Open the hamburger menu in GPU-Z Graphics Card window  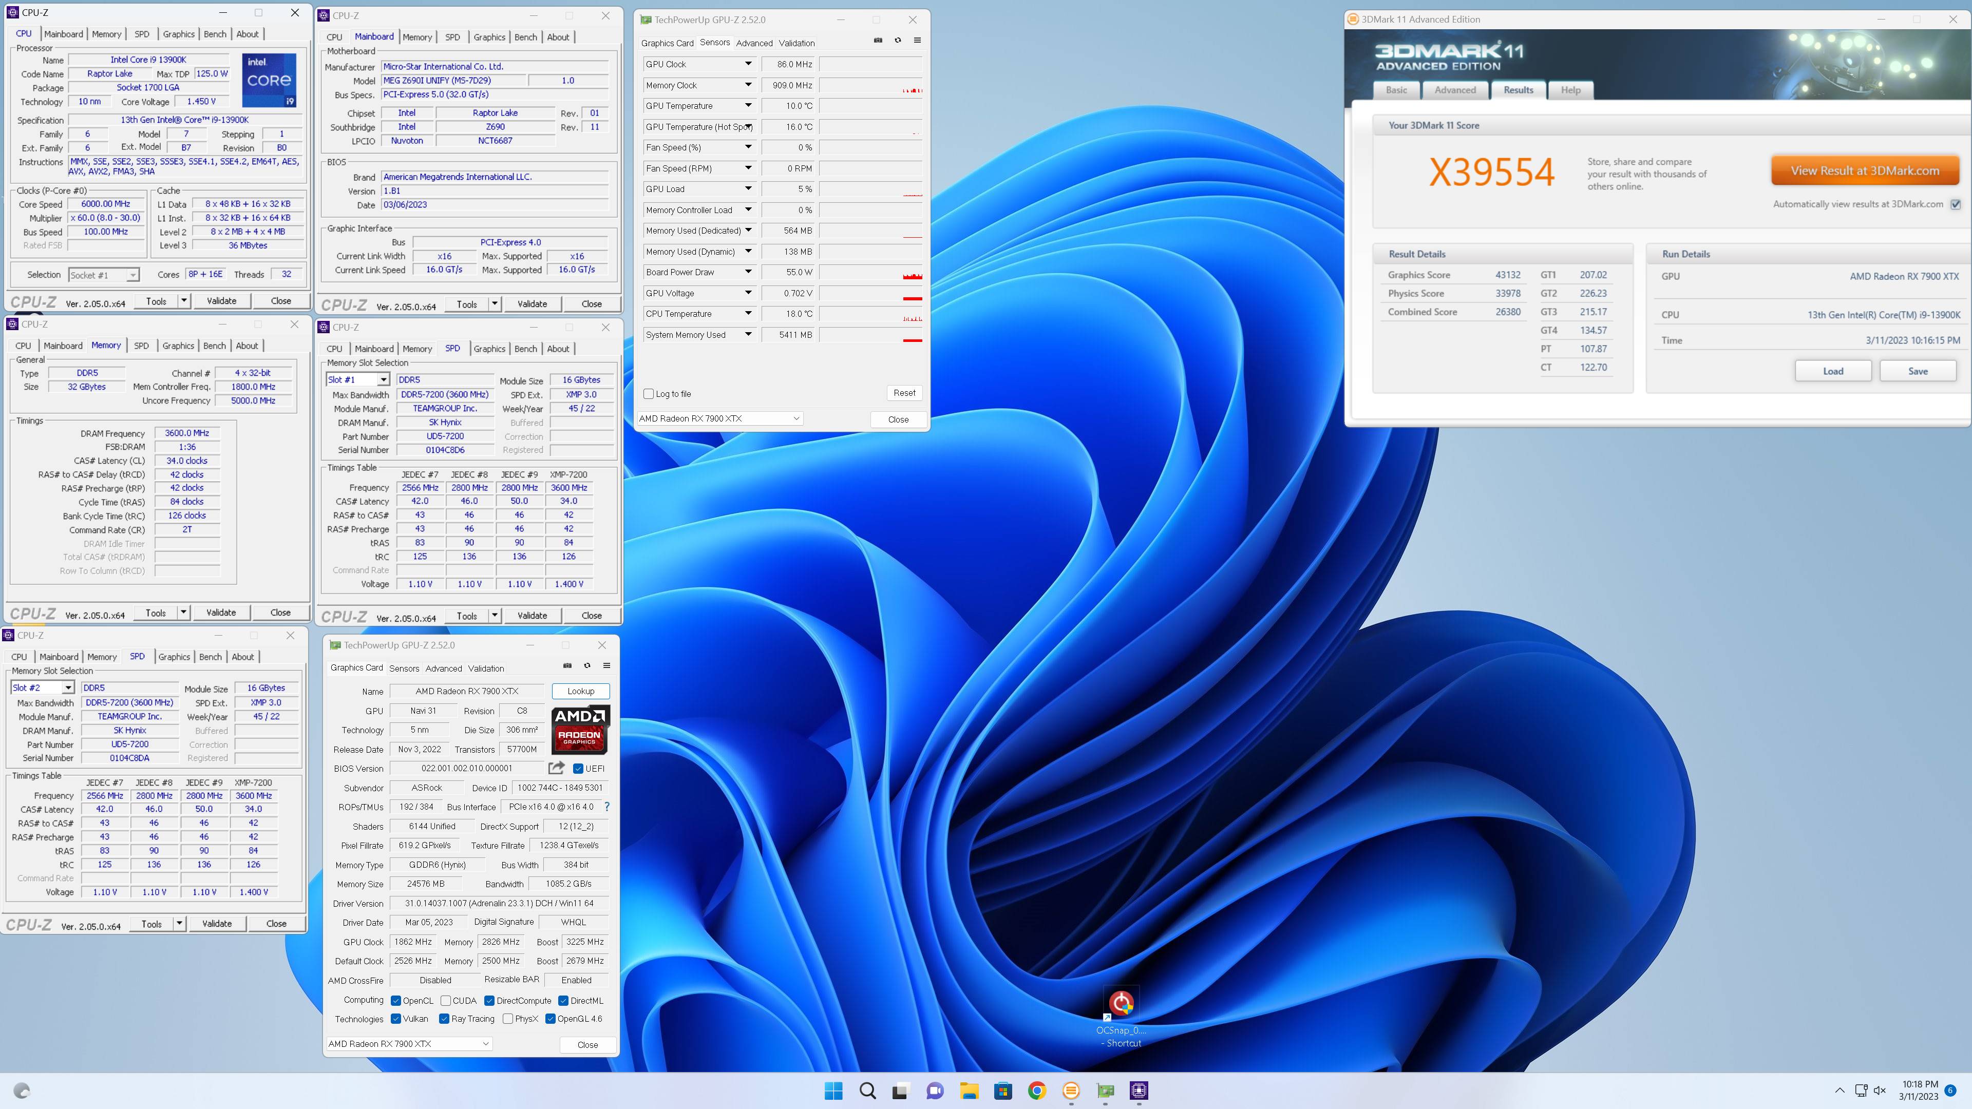click(606, 666)
